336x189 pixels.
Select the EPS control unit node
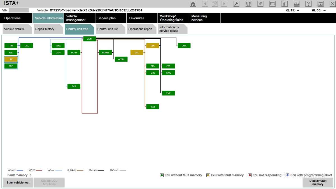(x=153, y=66)
